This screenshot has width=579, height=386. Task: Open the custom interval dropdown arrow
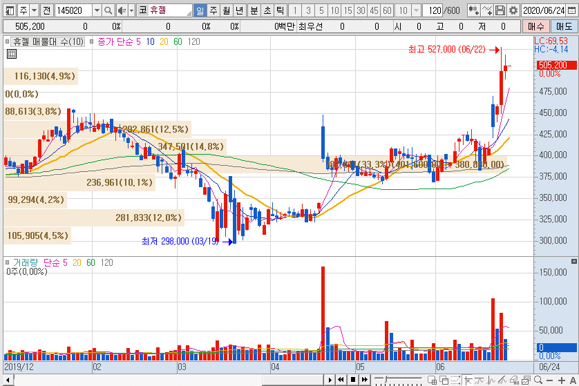click(x=416, y=10)
